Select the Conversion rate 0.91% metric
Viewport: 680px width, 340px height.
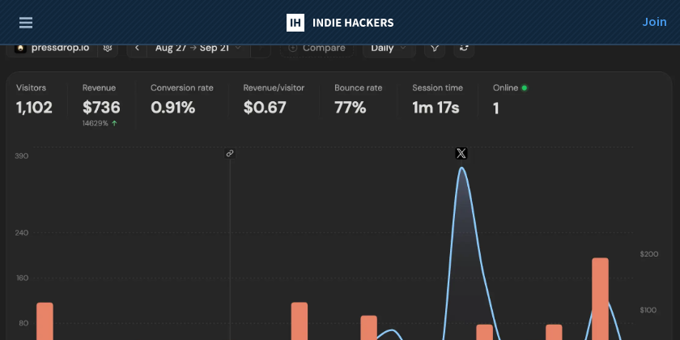(181, 100)
